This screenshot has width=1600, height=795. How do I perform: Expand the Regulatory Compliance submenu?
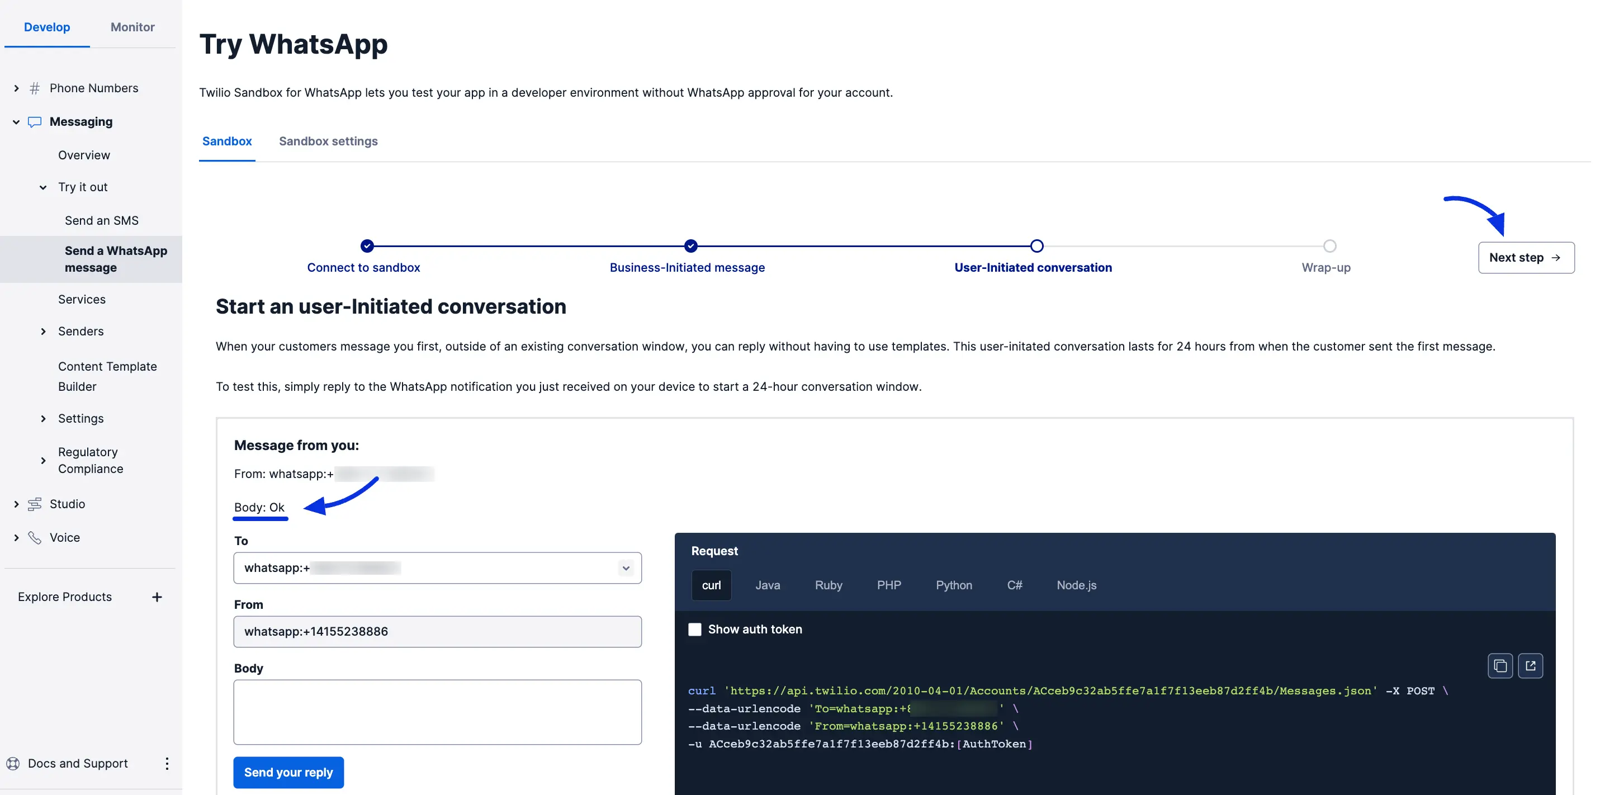pyautogui.click(x=43, y=460)
